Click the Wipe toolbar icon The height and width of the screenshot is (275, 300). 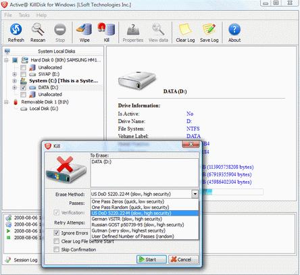tap(84, 29)
